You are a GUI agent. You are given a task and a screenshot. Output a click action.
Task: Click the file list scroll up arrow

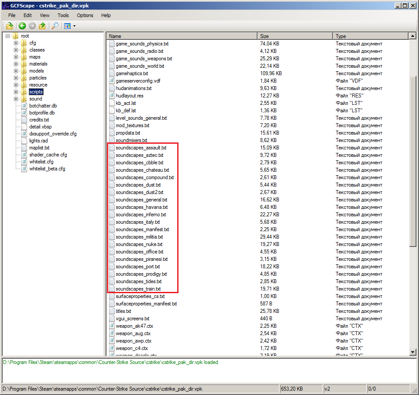click(413, 36)
